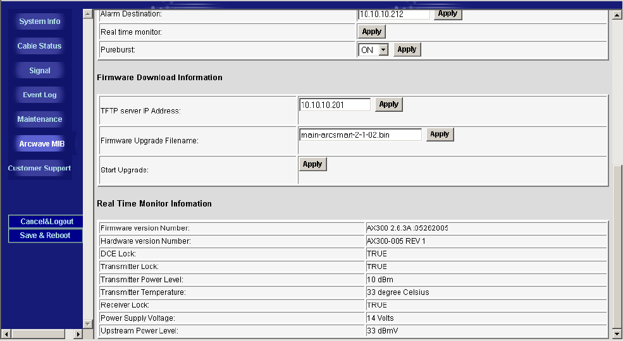Edit the TFTP server IP Address field

(335, 105)
